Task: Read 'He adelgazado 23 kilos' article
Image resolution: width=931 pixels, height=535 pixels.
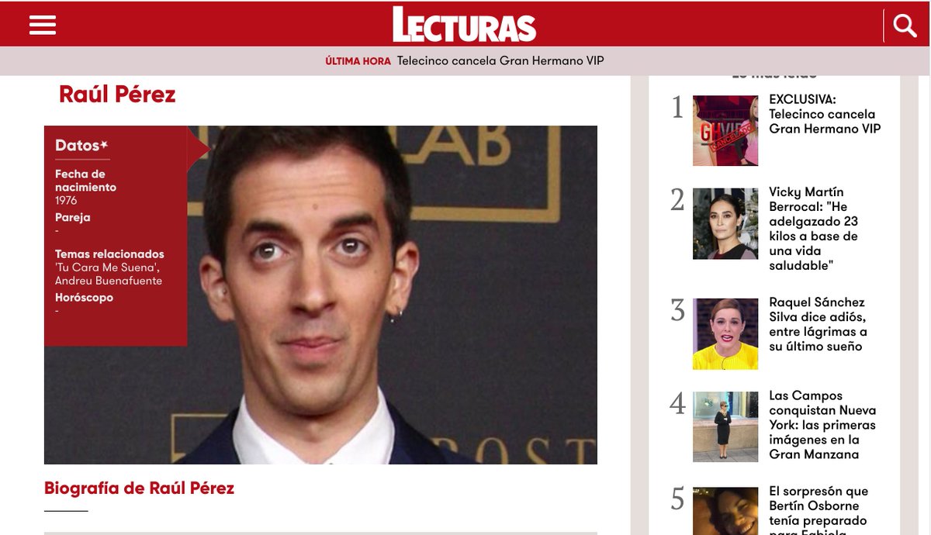Action: 814,229
